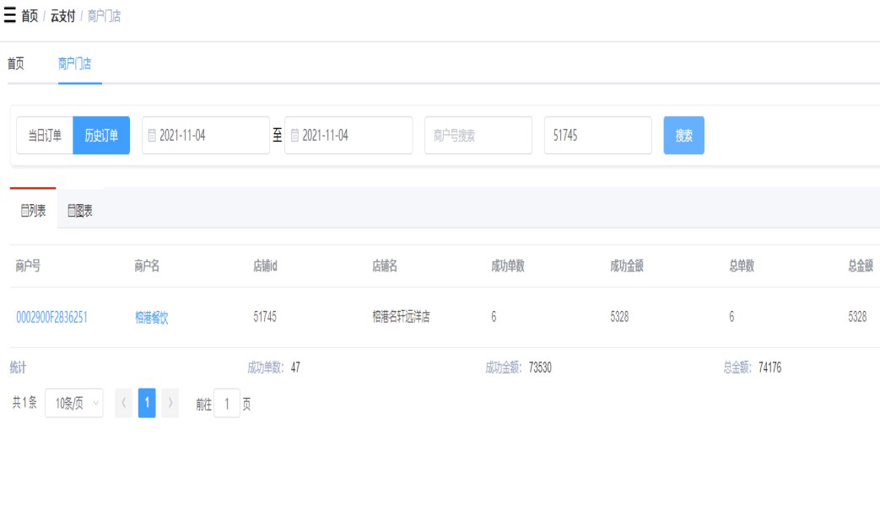
Task: Switch to the 图表 view tab
Action: click(x=80, y=211)
